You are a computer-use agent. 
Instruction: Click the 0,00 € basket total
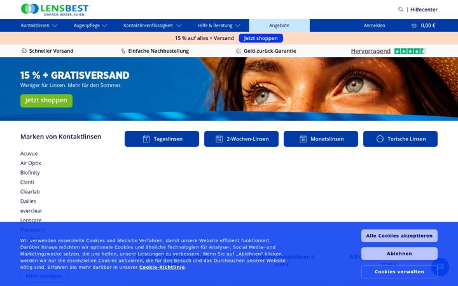pos(428,25)
